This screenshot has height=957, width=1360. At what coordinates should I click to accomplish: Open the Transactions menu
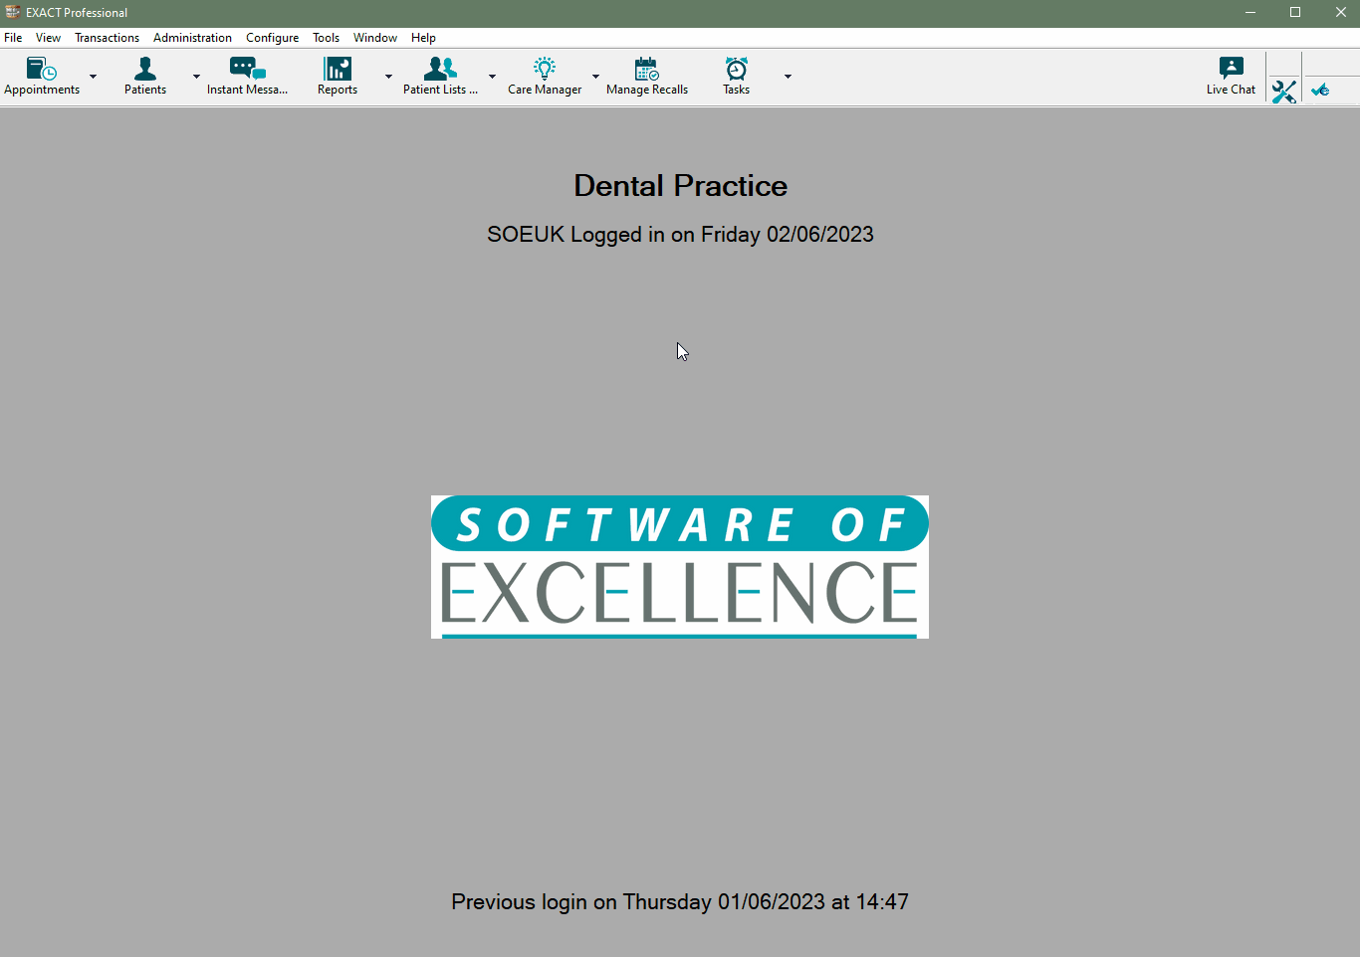coord(107,38)
